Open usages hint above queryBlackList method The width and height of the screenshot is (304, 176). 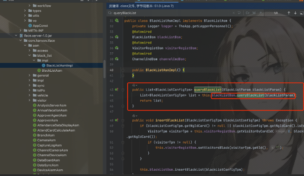point(135,85)
